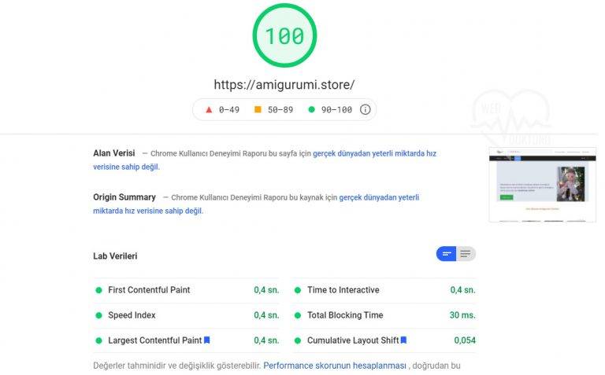Open the Performance skorunun hesaplanması link
The width and height of the screenshot is (605, 375).
[335, 366]
